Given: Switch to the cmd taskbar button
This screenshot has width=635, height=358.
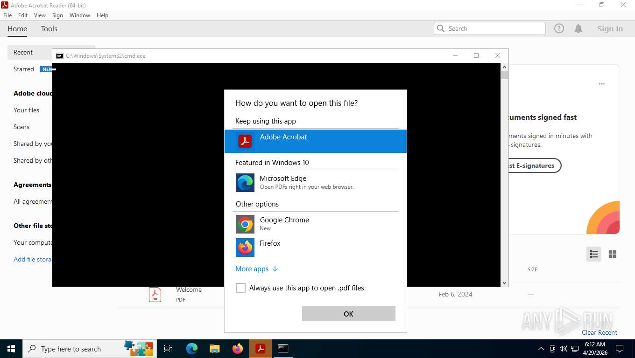Looking at the screenshot, I should pyautogui.click(x=283, y=349).
